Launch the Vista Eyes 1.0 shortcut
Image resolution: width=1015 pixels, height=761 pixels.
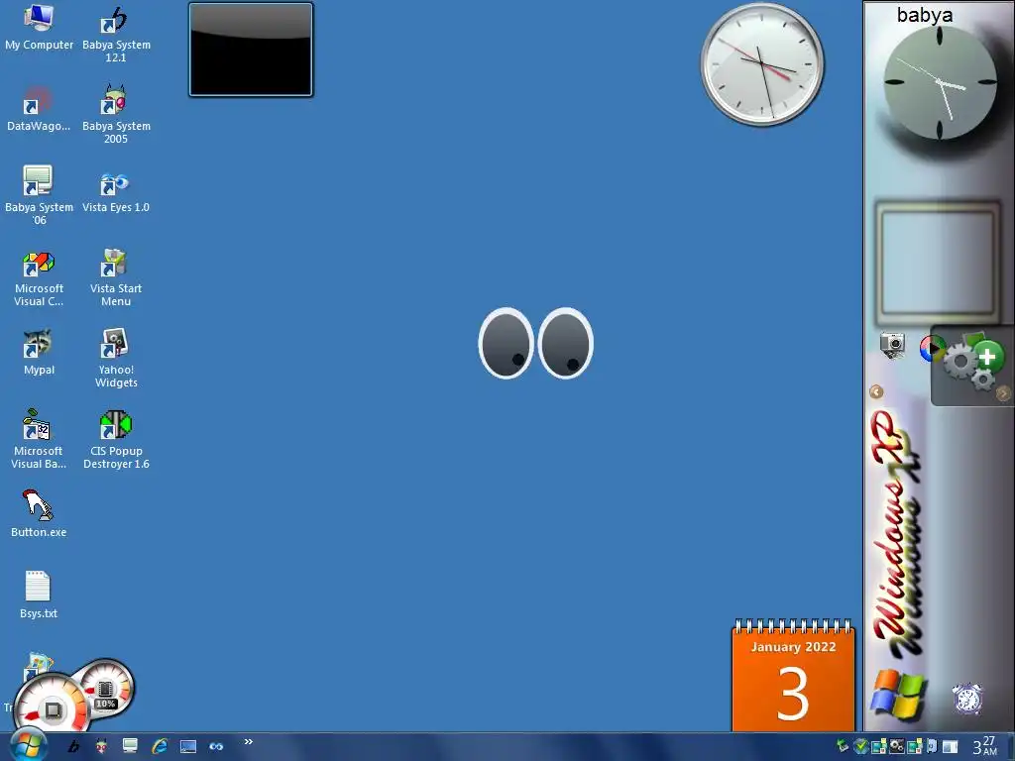pyautogui.click(x=116, y=191)
